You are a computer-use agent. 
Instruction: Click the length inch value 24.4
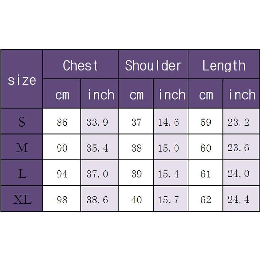pos(239,200)
